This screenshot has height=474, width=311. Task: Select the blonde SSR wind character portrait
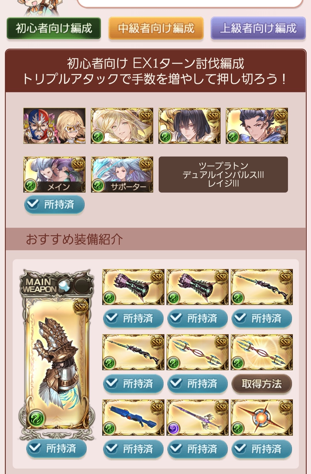coord(122,126)
